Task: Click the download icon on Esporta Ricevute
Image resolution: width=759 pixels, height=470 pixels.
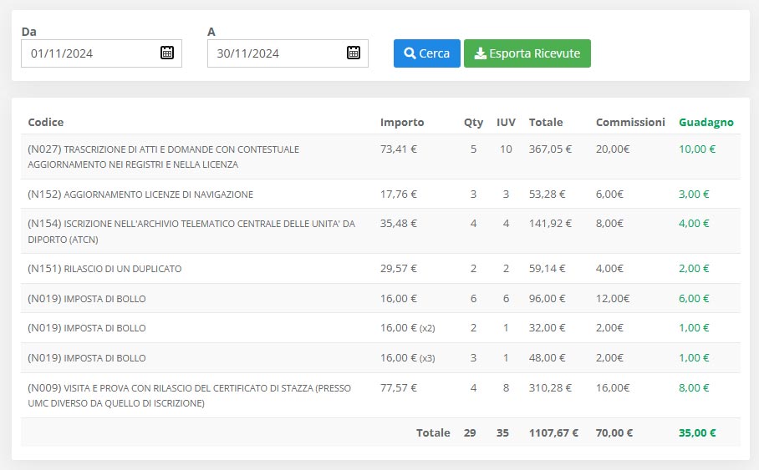Action: tap(480, 53)
